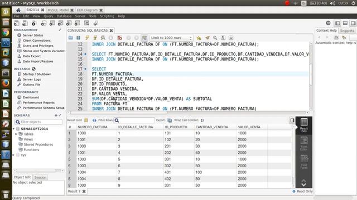This screenshot has width=357, height=200.
Task: Open Server Logs under Instance
Action: tap(32, 79)
